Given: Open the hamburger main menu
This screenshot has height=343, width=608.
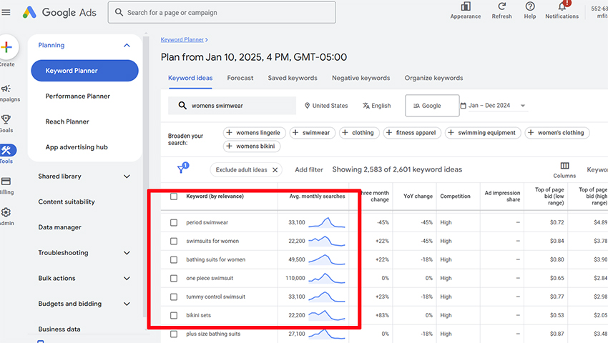Looking at the screenshot, I should [x=6, y=12].
